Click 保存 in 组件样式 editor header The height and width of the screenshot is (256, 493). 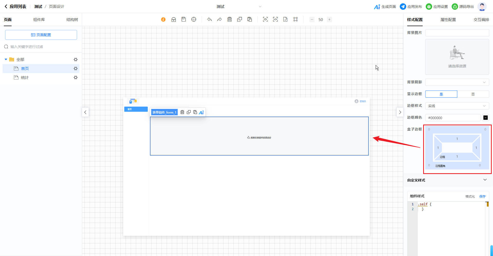coord(482,196)
